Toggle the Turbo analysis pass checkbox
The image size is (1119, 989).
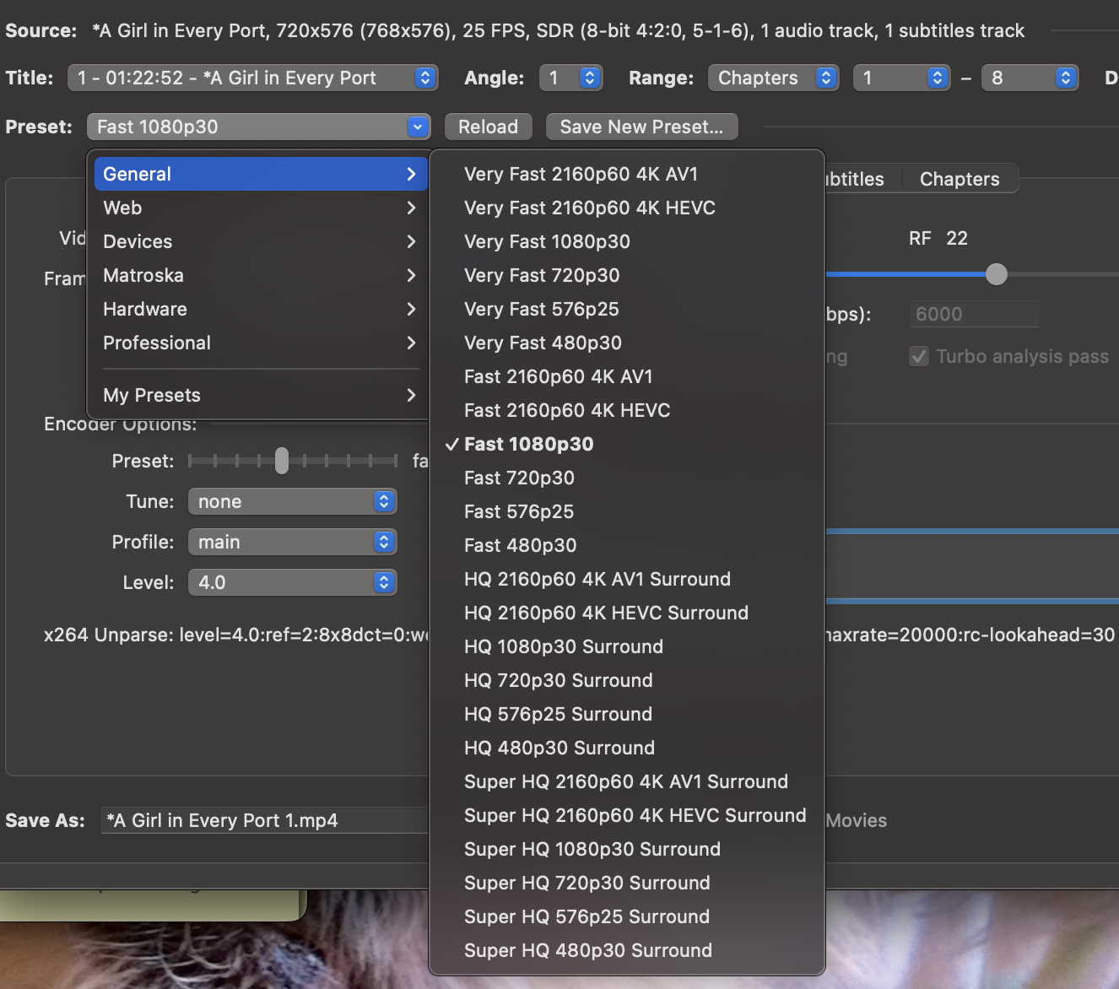click(x=919, y=356)
